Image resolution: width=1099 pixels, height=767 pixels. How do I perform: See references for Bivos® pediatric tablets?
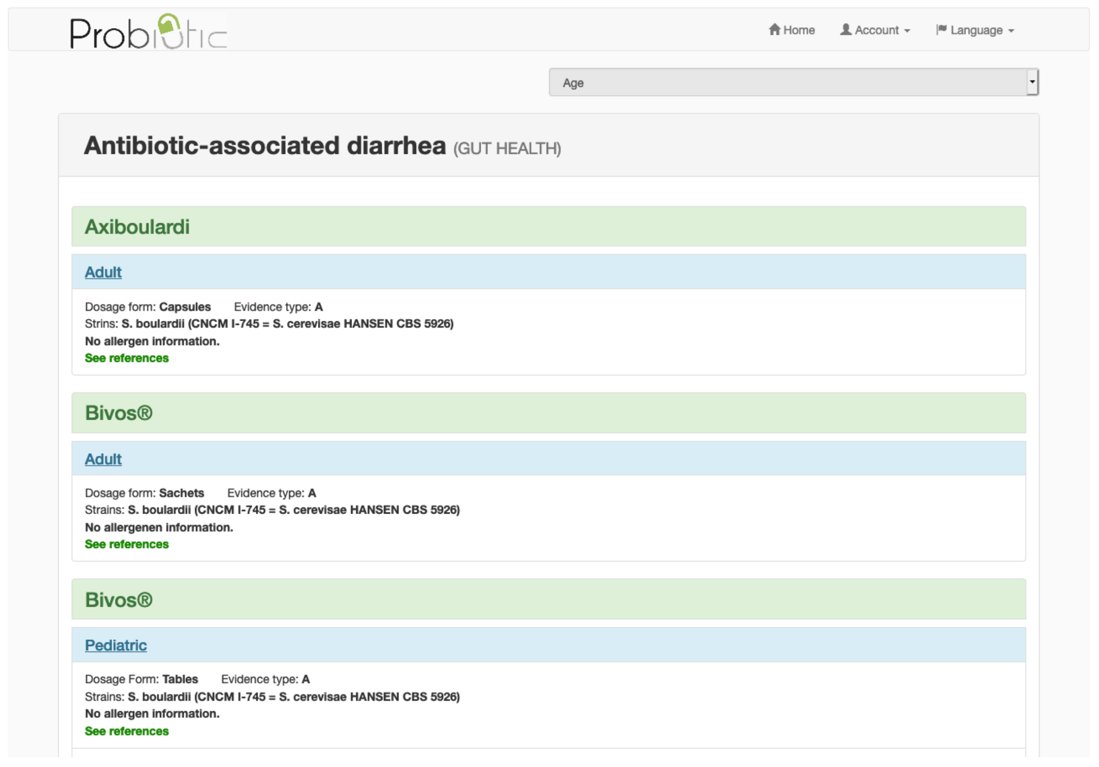tap(126, 731)
